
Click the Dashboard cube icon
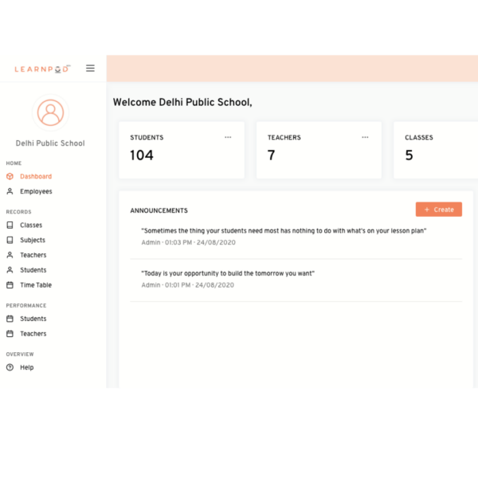[10, 176]
